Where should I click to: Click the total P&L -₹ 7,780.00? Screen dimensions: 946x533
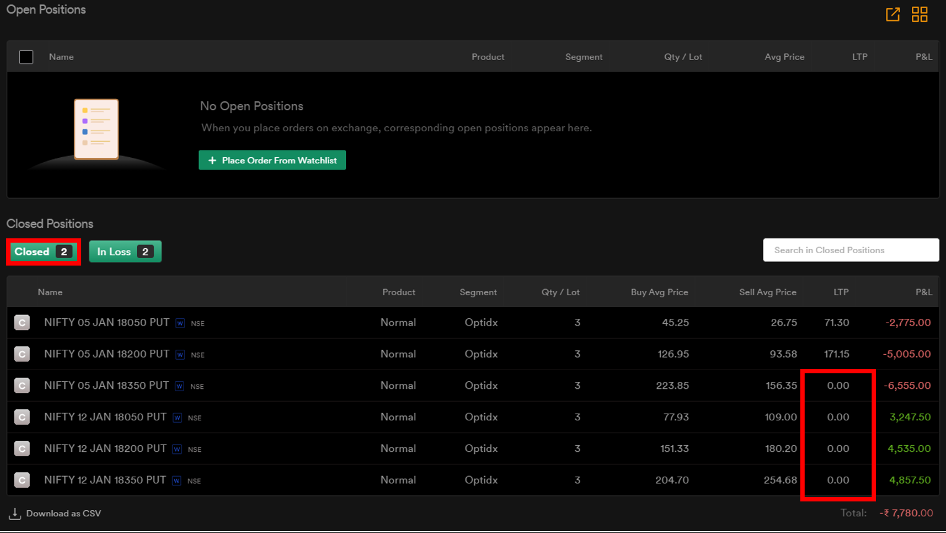pyautogui.click(x=906, y=513)
